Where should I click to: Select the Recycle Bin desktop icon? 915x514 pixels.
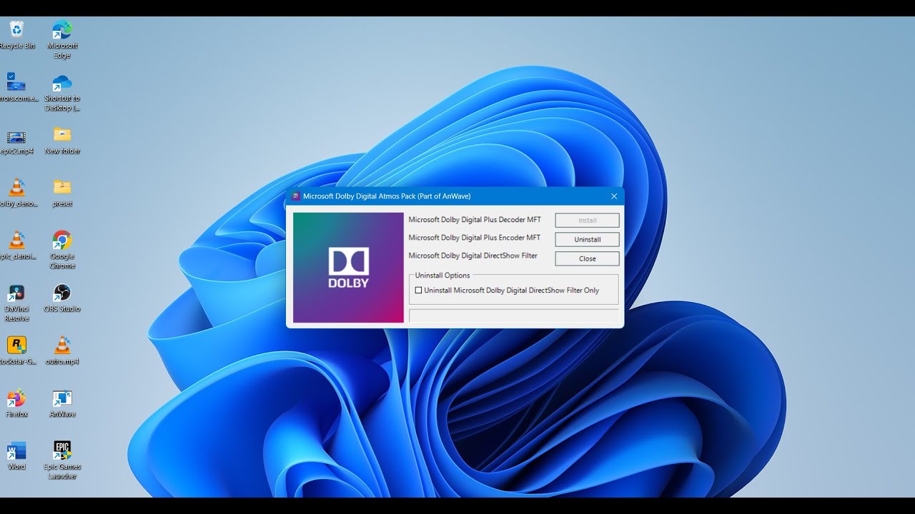pyautogui.click(x=16, y=35)
